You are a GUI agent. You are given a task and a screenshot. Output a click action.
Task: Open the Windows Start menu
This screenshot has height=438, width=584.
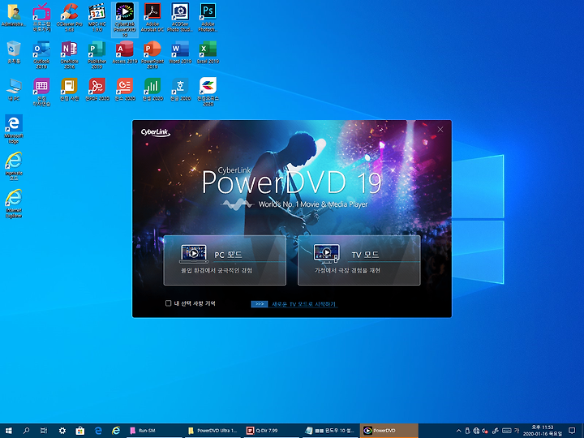(x=9, y=431)
